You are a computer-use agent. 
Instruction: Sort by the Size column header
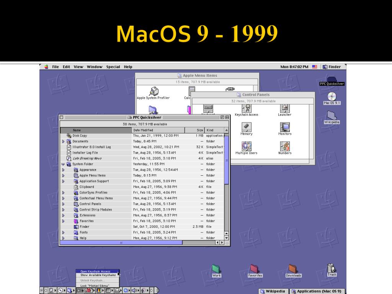click(x=195, y=130)
